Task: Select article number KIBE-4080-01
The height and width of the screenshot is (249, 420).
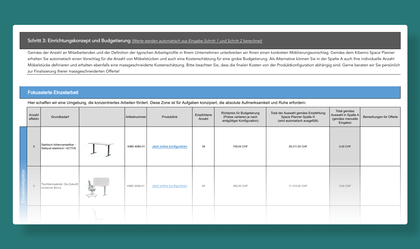Action: click(136, 146)
